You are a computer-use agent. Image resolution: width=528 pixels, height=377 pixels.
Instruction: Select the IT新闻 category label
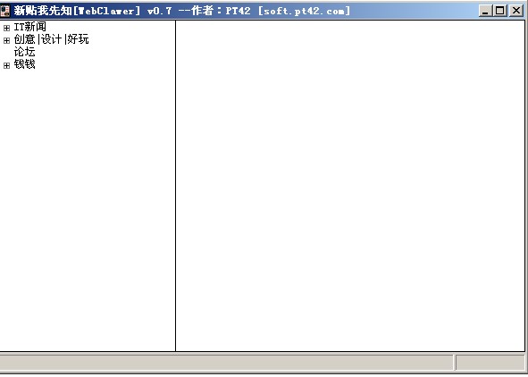tap(30, 27)
